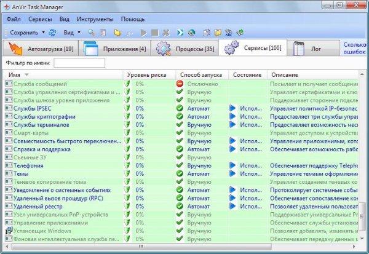Click the blue running arrow for Телефония
The height and width of the screenshot is (254, 369).
click(232, 165)
